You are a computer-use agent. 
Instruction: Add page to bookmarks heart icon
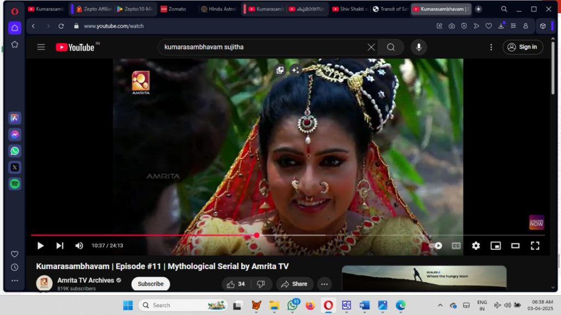tap(488, 26)
